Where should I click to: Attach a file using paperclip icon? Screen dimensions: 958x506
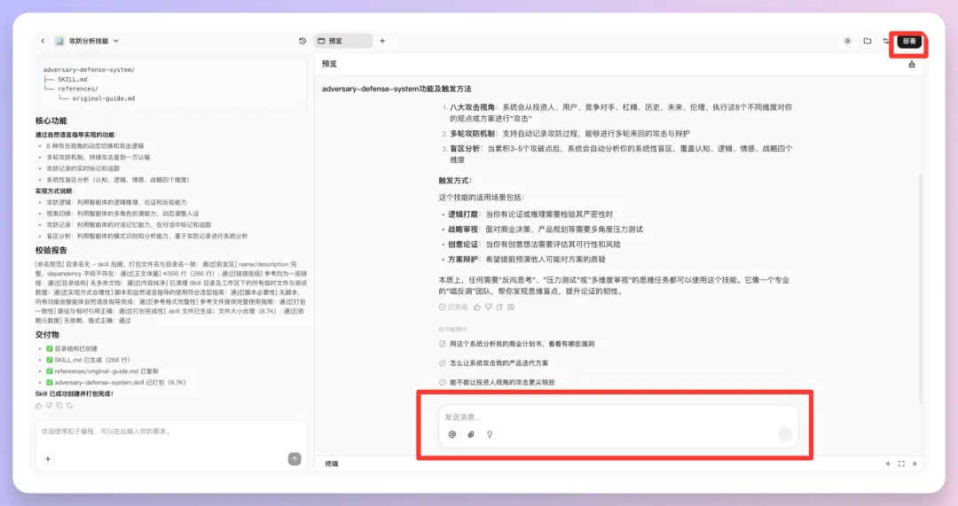click(x=471, y=434)
